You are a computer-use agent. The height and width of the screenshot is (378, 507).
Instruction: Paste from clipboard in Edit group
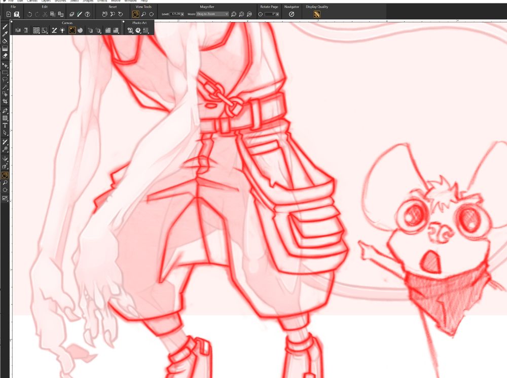[x=60, y=14]
